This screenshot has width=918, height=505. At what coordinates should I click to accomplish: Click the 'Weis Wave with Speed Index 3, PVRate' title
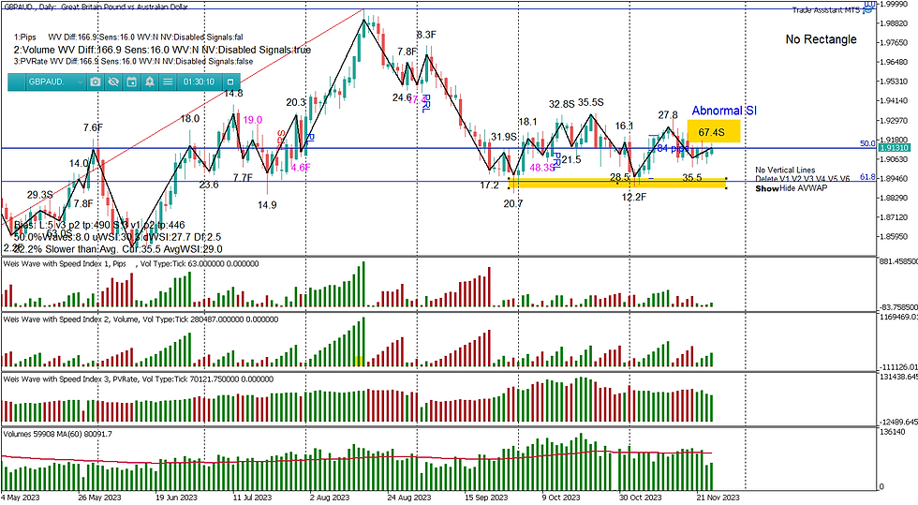click(x=69, y=379)
